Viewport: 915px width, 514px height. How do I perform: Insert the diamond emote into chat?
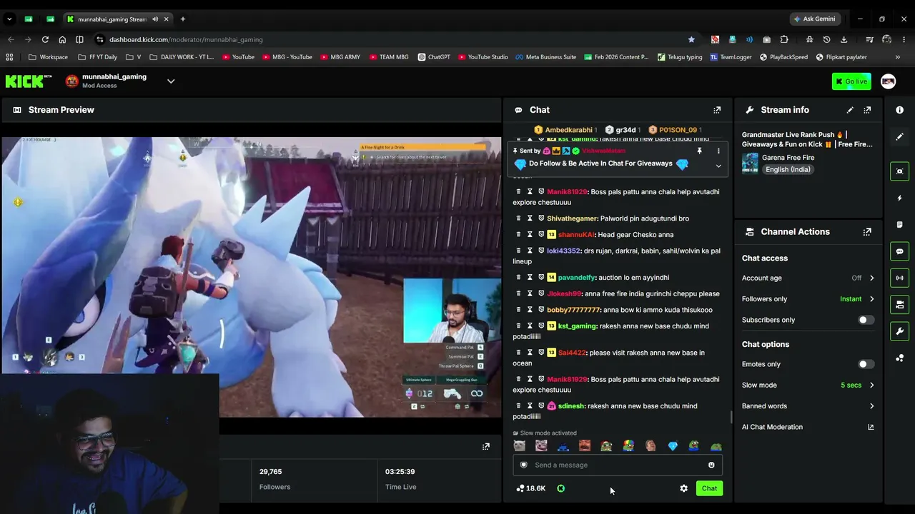tap(672, 446)
